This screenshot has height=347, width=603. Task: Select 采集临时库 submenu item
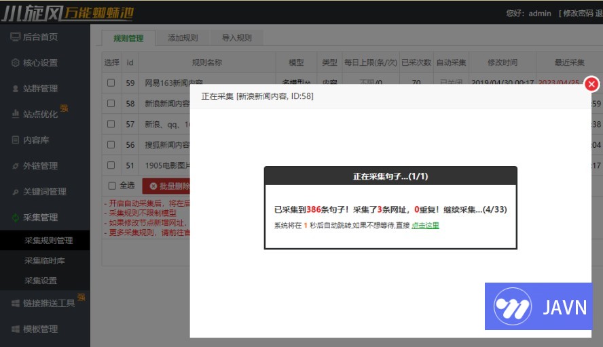(45, 261)
